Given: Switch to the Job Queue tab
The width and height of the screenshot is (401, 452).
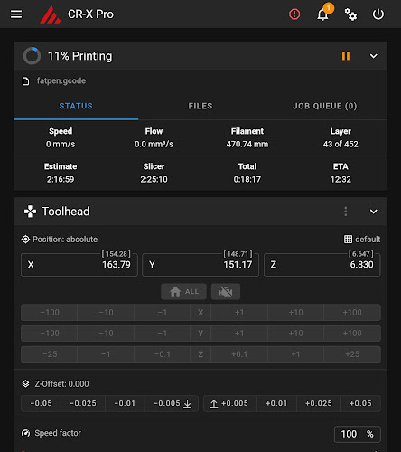Looking at the screenshot, I should (325, 106).
